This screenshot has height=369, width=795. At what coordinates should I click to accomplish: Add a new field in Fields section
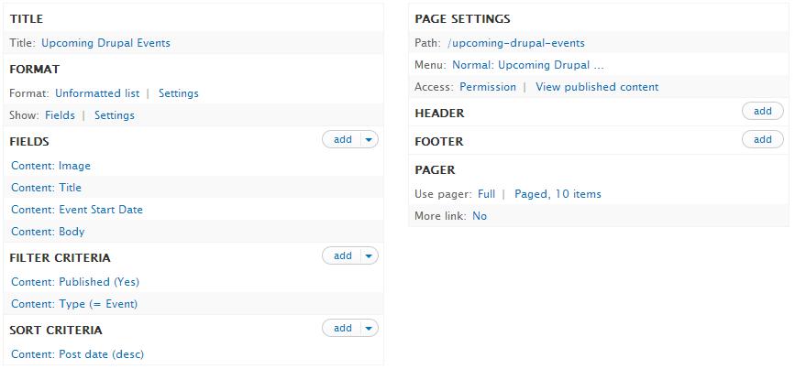342,140
